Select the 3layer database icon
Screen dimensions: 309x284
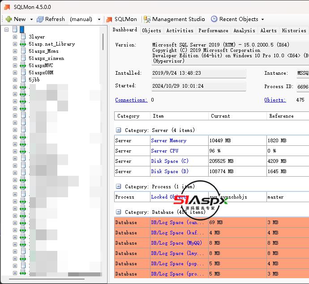coord(23,37)
